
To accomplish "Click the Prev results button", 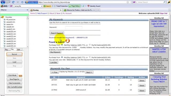I will click(55, 72).
